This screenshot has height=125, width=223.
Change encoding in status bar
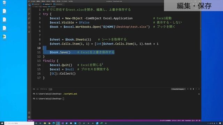coord(179,120)
